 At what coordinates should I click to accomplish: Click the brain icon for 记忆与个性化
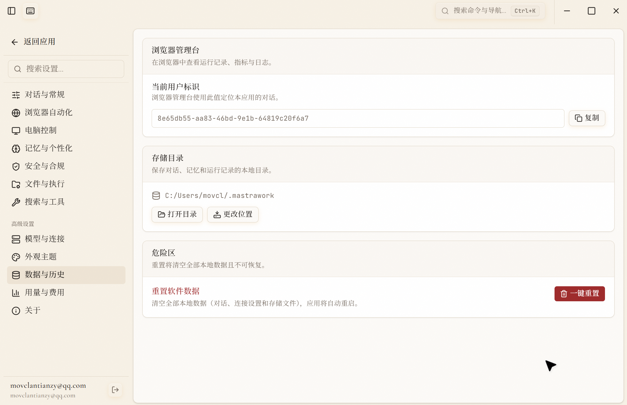(x=16, y=148)
